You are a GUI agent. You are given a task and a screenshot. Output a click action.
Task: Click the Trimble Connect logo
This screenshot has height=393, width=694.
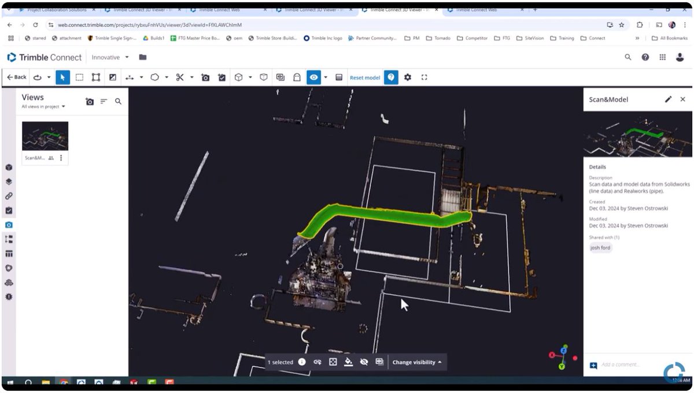pos(45,57)
